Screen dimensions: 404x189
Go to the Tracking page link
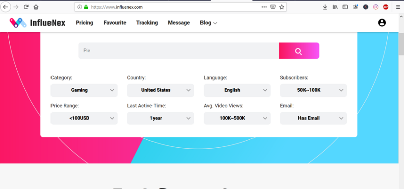pos(147,23)
